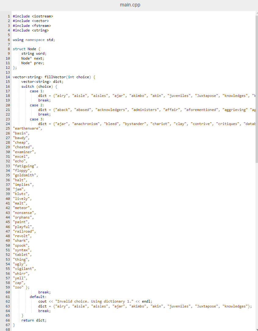258x331 pixels.
Task: Click the main.cpp tab title
Action: coord(130,5)
